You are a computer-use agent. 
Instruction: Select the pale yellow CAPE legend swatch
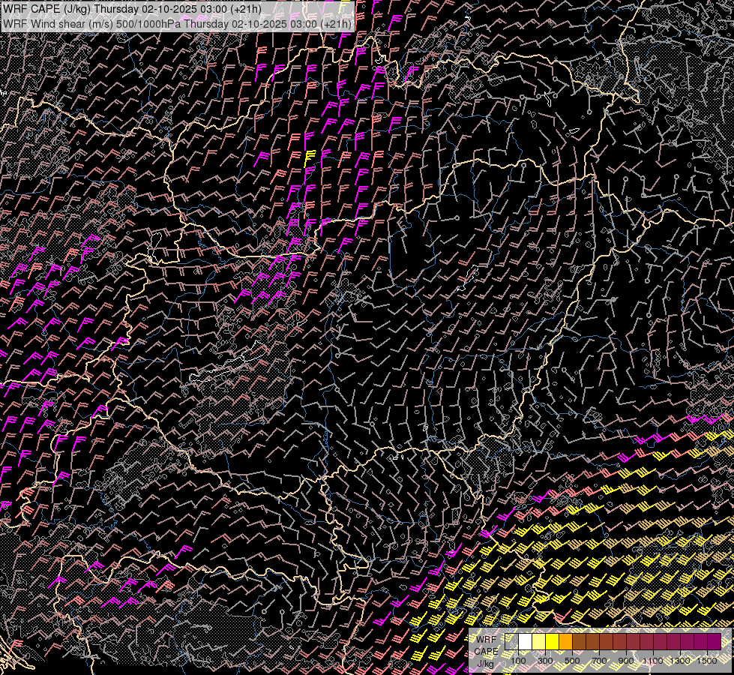539,641
